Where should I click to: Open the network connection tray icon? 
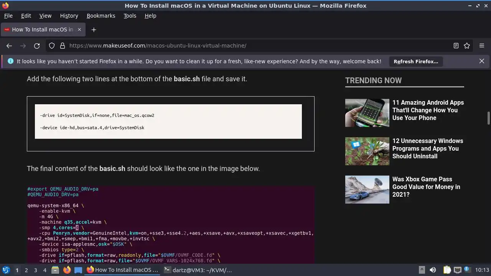point(457,270)
